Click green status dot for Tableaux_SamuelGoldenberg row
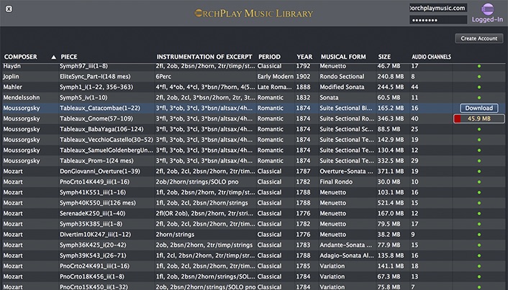 pyautogui.click(x=479, y=150)
